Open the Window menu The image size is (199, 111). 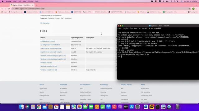(x=31, y=1)
